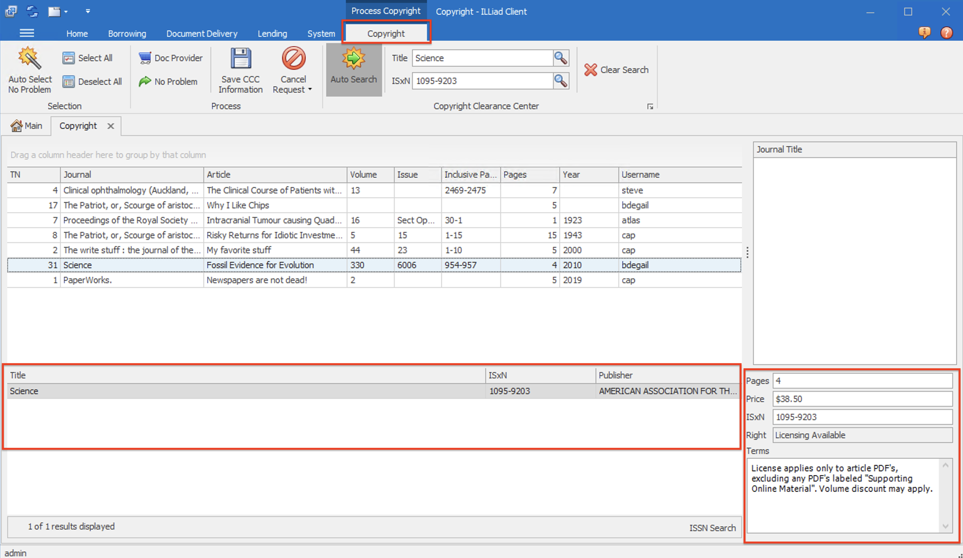Image resolution: width=963 pixels, height=558 pixels.
Task: Click the ISSN Search link
Action: [x=712, y=528]
